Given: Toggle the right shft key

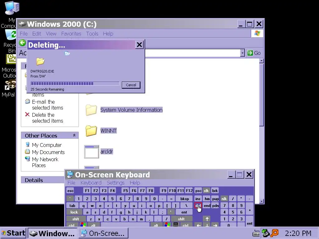Looking at the screenshot, I should point(181,219).
